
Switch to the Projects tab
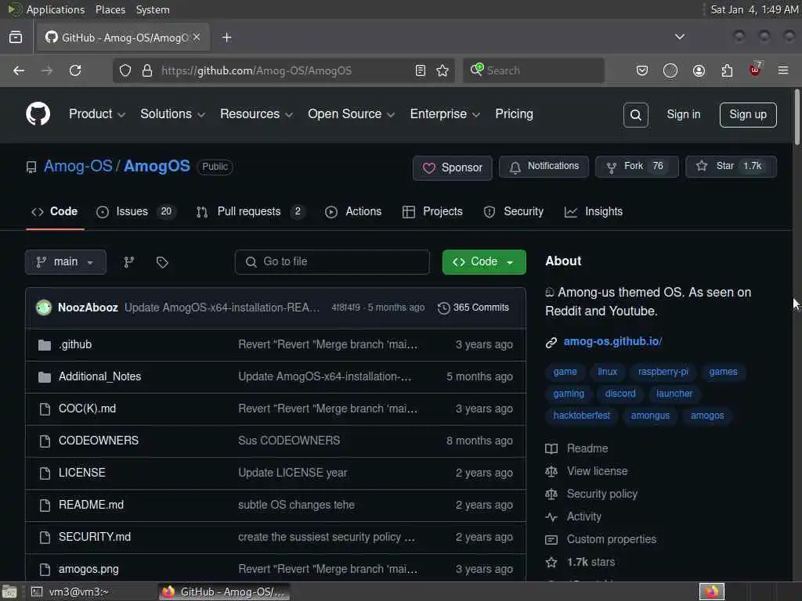[x=432, y=211]
